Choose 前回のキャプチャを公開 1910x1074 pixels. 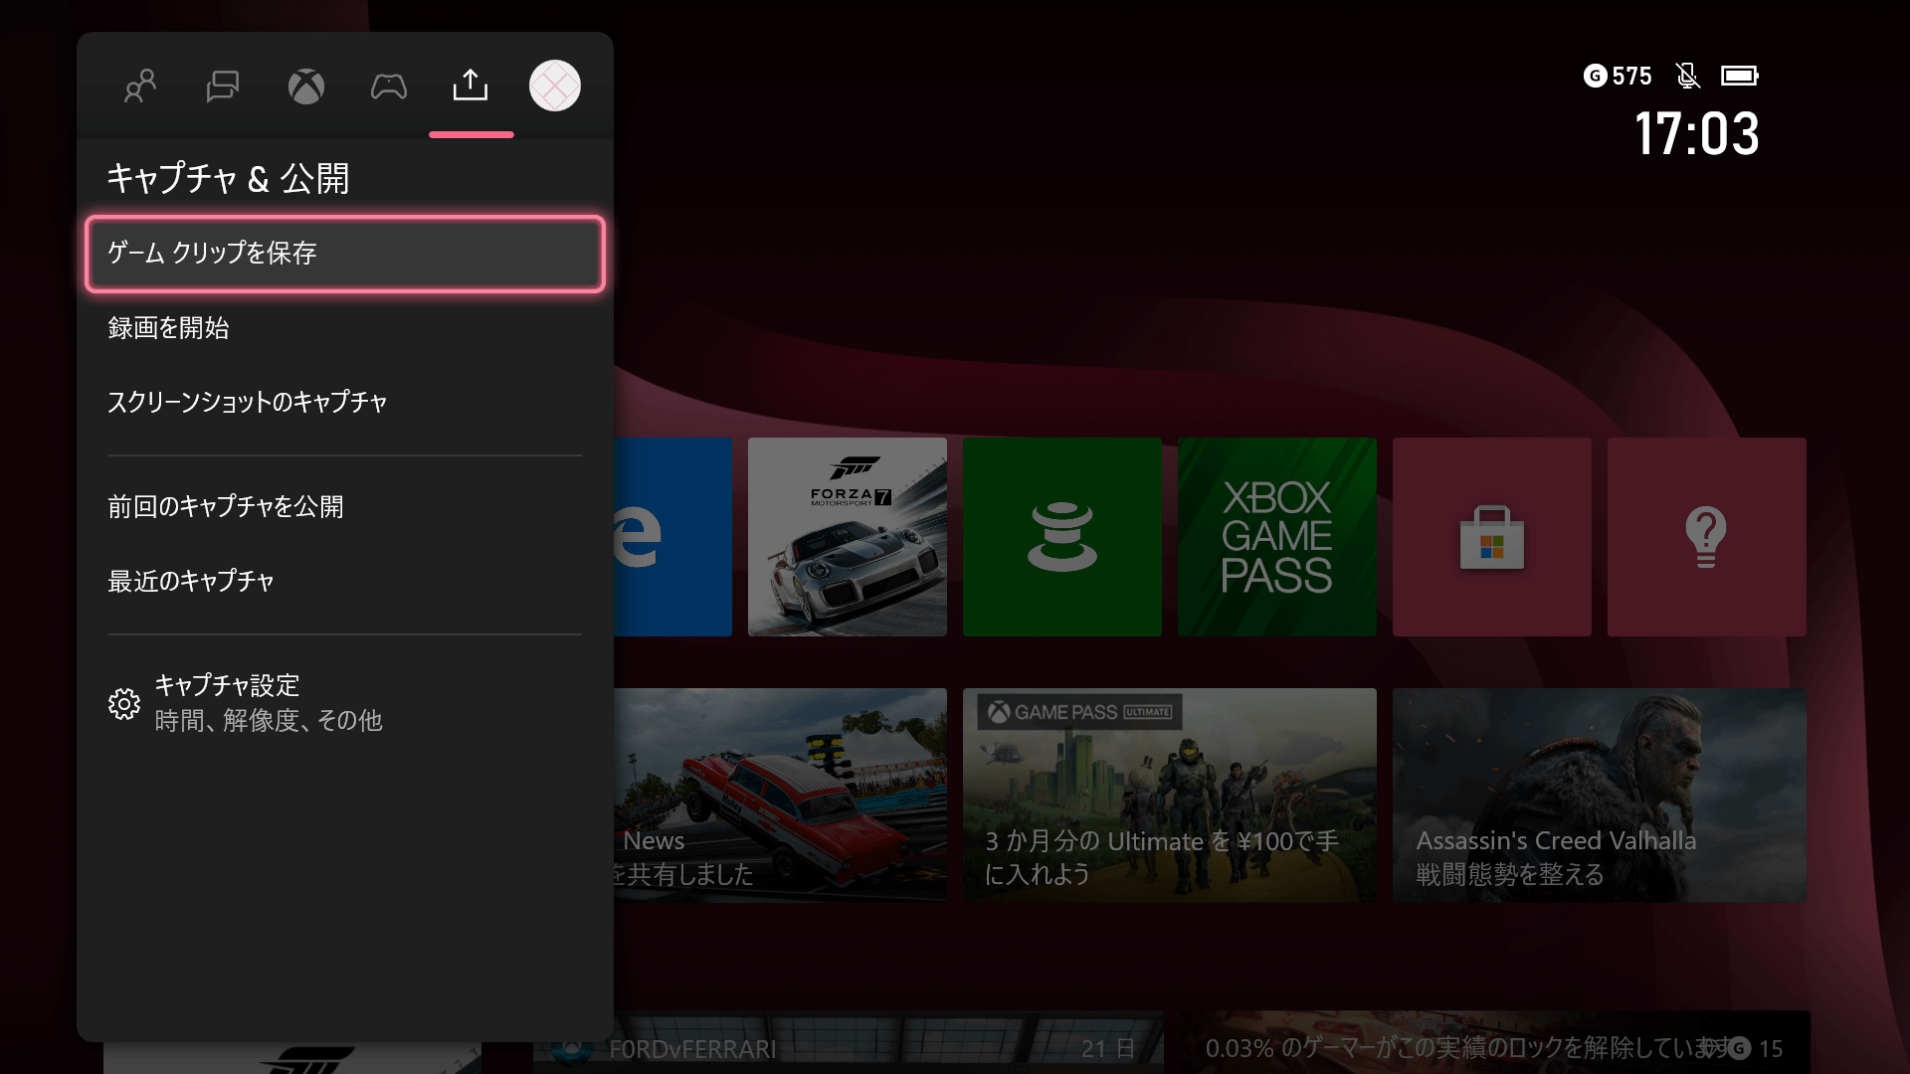[345, 507]
